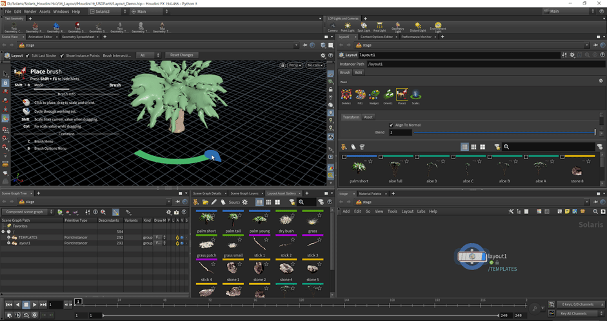Click the pencil edit icon in Layout Asset Gallery
Screen dimensions: 607x321
(214, 202)
